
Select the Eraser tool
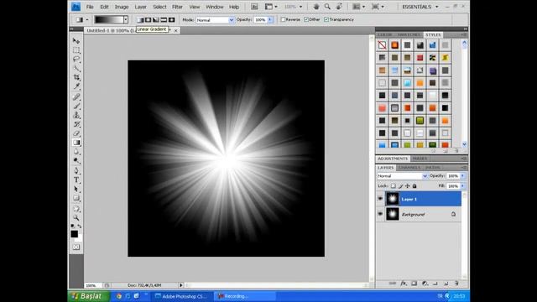[76, 133]
